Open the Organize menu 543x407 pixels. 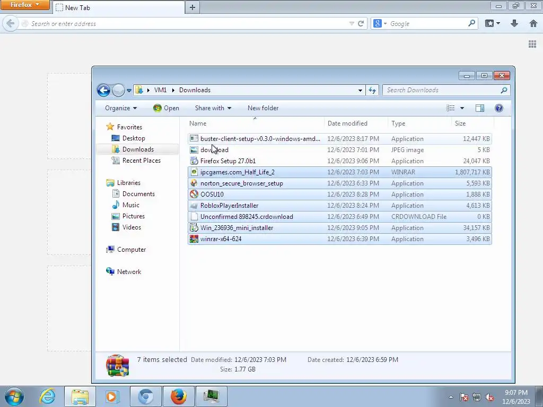click(x=121, y=108)
